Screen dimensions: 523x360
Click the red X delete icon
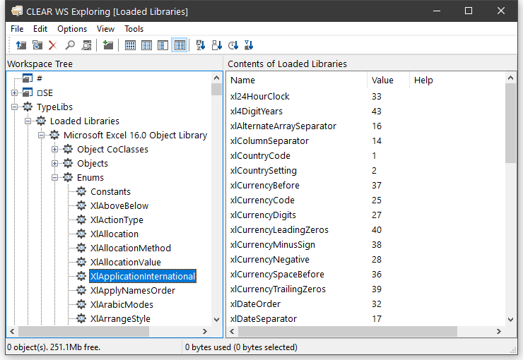tap(53, 45)
